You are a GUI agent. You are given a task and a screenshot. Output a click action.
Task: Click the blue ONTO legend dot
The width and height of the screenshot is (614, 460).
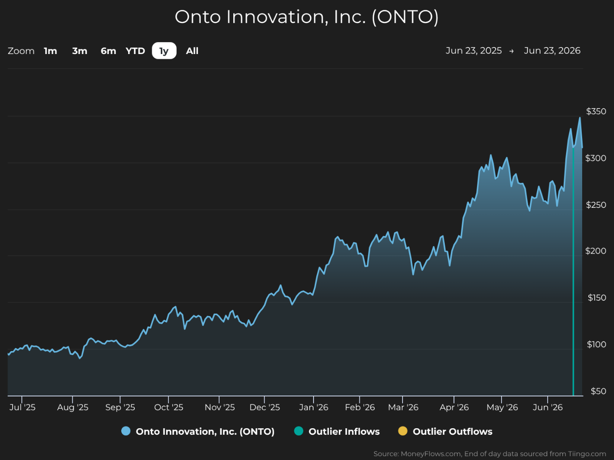(x=126, y=431)
